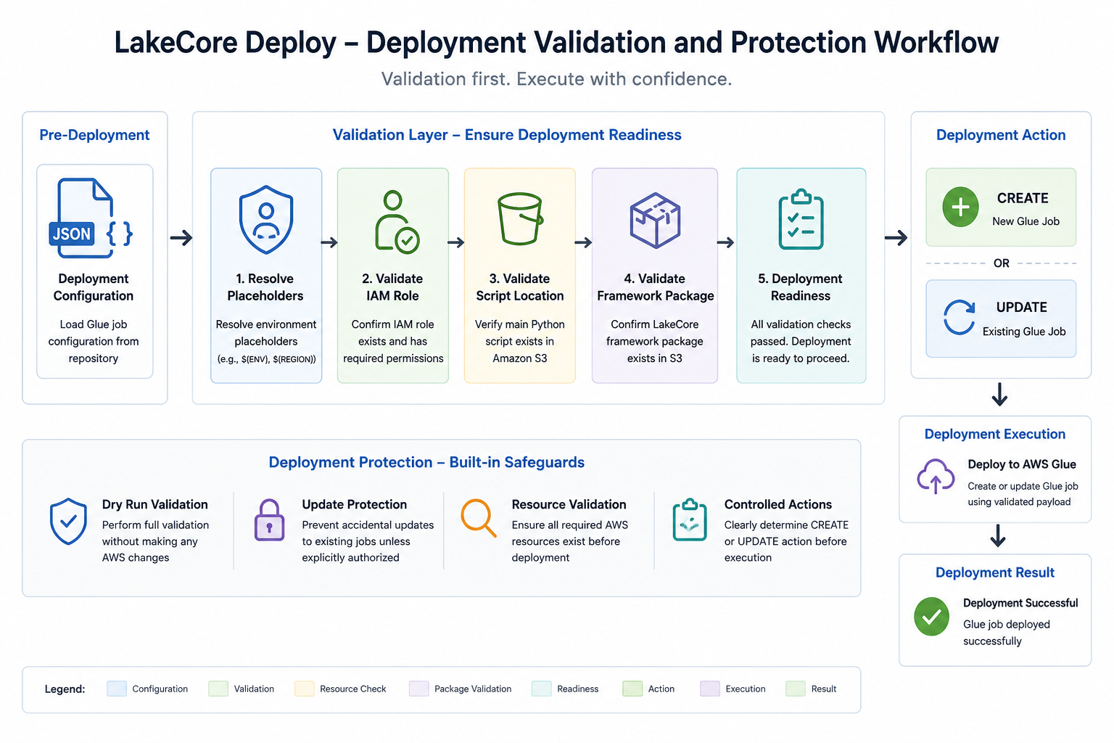The image size is (1114, 743).
Task: Click 'Load Glue job configuration from repository' text
Action: 94,341
